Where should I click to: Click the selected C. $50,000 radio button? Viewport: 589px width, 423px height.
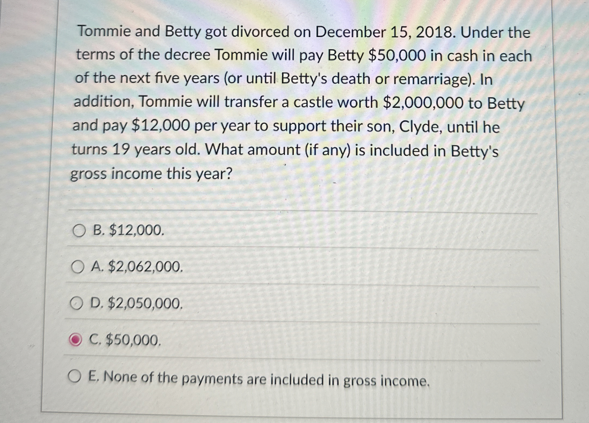coord(75,340)
